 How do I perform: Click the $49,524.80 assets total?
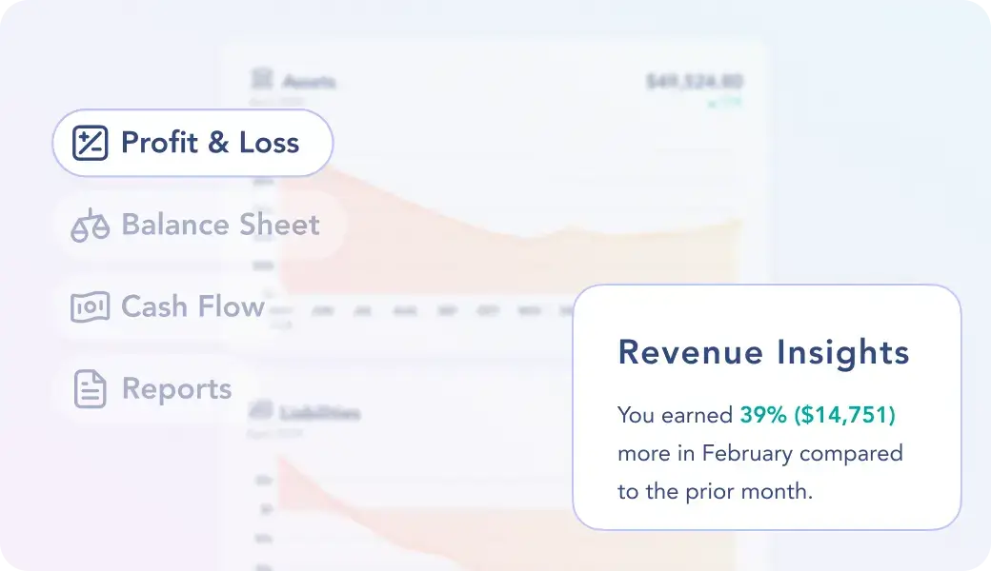pos(694,82)
